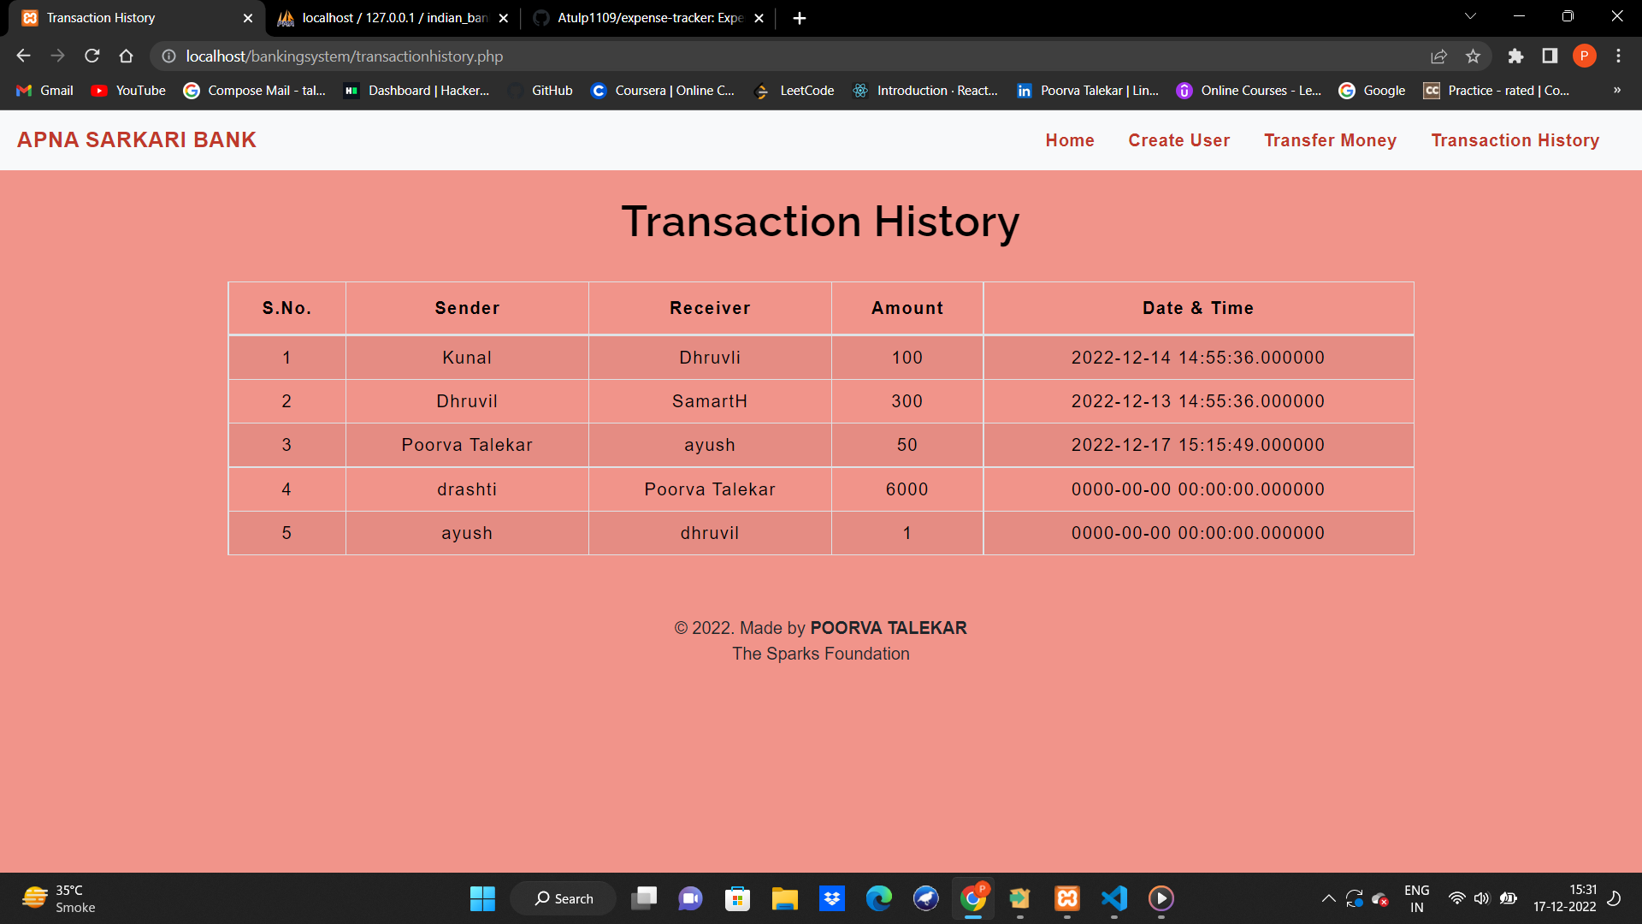
Task: Open the tab search dropdown arrow
Action: pyautogui.click(x=1469, y=16)
